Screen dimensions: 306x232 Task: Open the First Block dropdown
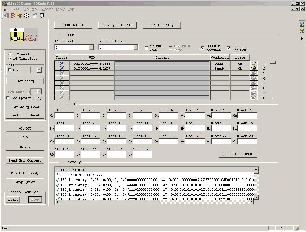tap(91, 48)
